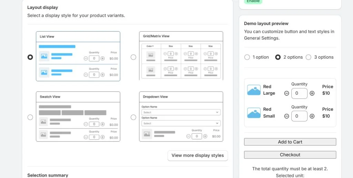Click minus icon in List View second row
Image resolution: width=353 pixels, height=178 pixels.
point(86,74)
